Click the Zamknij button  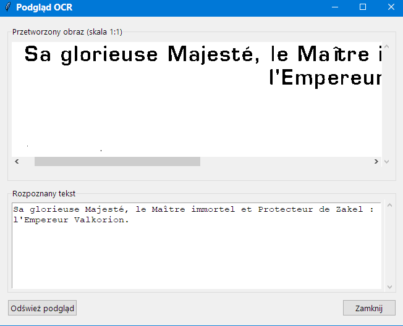[369, 308]
